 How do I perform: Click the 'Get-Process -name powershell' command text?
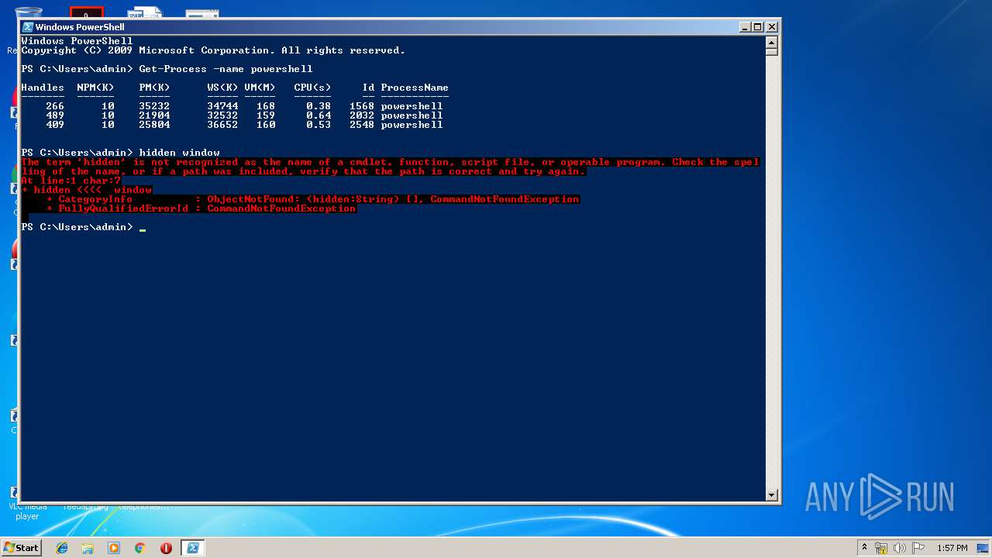coord(226,69)
